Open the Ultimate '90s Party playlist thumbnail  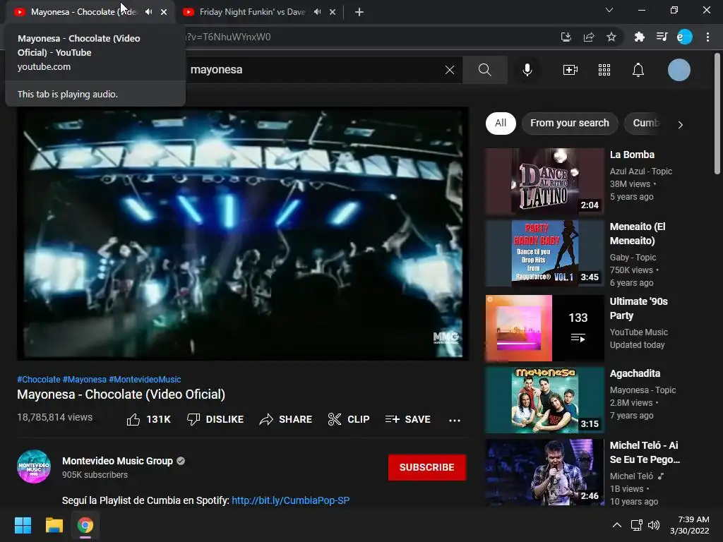point(544,328)
